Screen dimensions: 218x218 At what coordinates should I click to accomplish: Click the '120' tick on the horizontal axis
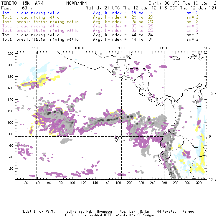[84, 183]
